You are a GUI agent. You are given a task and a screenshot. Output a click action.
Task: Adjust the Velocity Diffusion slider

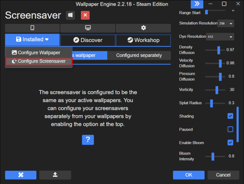[215, 64]
